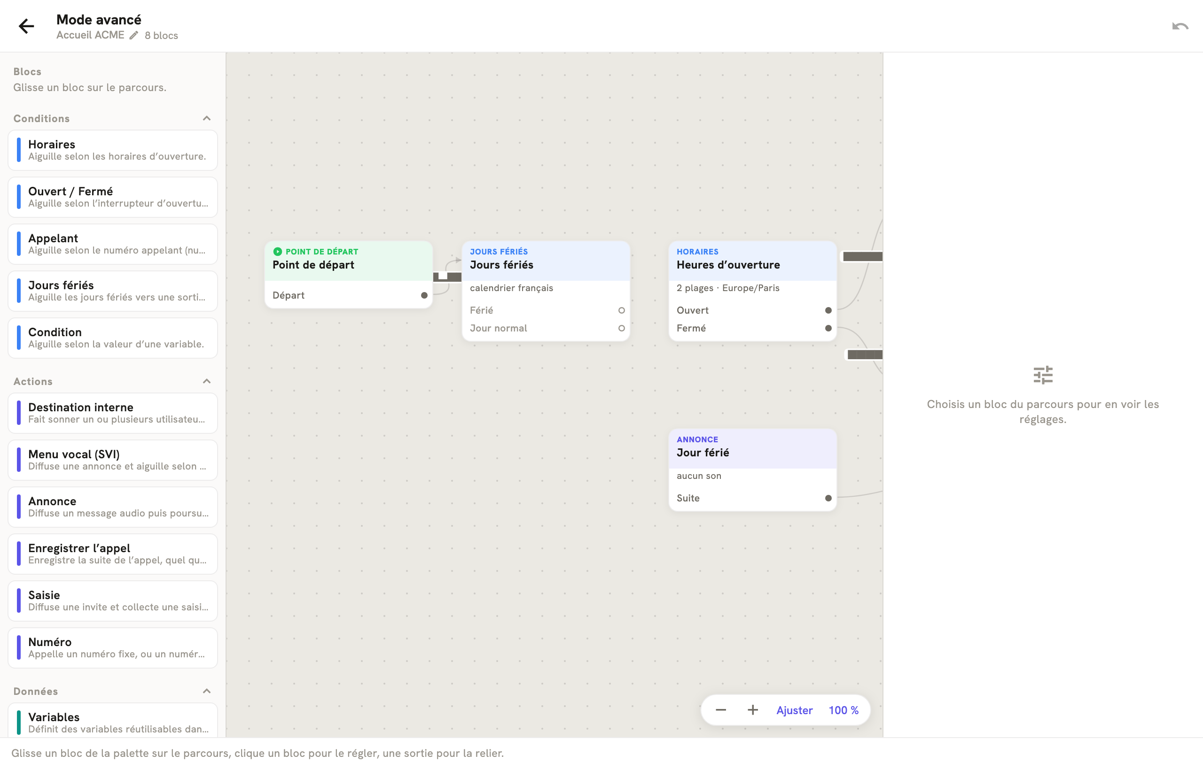Select the Enregistrer l'appel palette block

(x=113, y=554)
